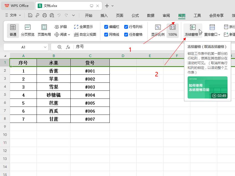This screenshot has height=176, width=235.
Task: Open the 文件 menu
Action: pos(13,15)
